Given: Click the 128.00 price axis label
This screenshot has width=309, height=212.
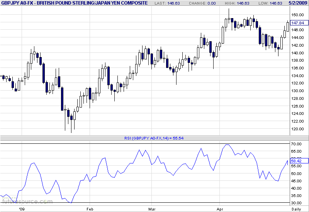Looking at the screenshot, I should (297, 99).
